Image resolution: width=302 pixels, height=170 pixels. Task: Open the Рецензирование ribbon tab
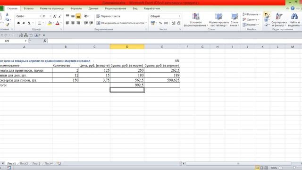coord(115,8)
